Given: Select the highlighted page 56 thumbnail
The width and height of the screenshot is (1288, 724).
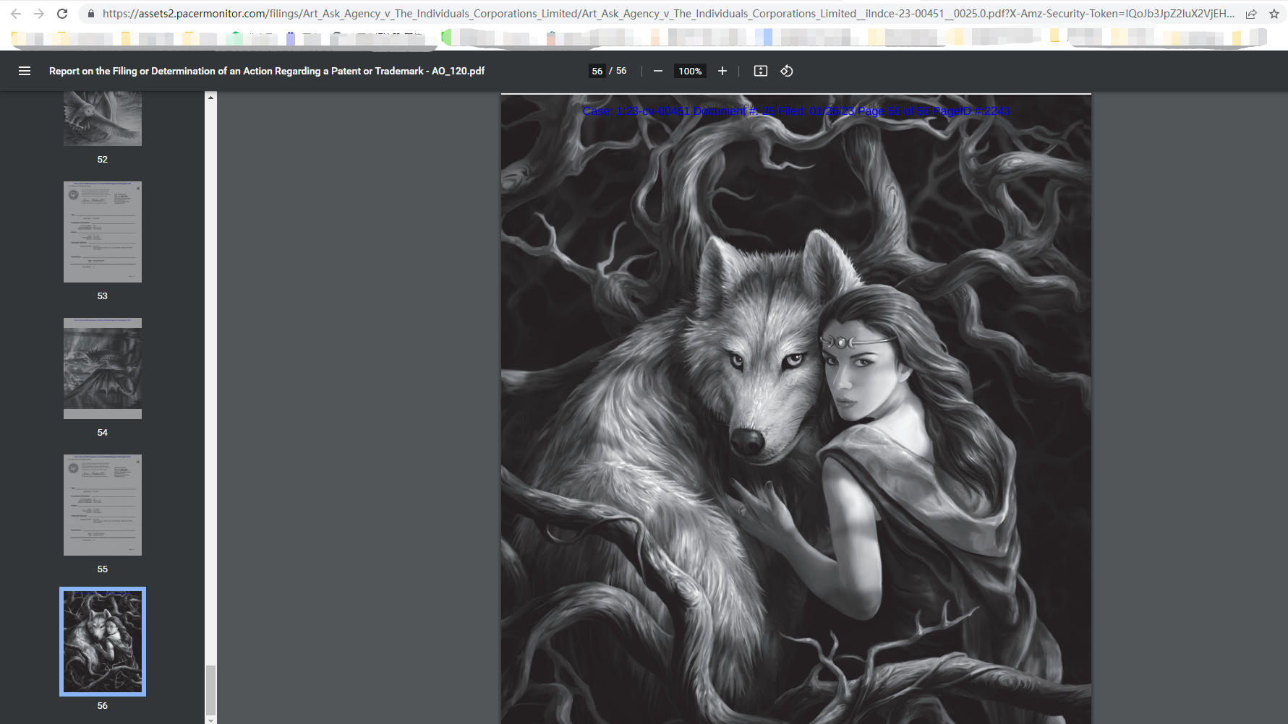Looking at the screenshot, I should click(x=103, y=642).
